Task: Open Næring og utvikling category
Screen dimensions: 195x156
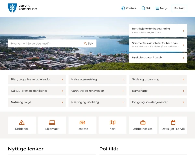Action: pos(97,102)
